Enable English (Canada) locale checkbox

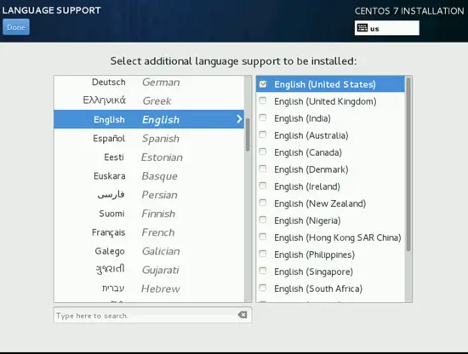(x=263, y=151)
